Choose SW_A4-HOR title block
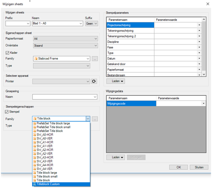Screen dimensions: 212x189 coord(61,165)
